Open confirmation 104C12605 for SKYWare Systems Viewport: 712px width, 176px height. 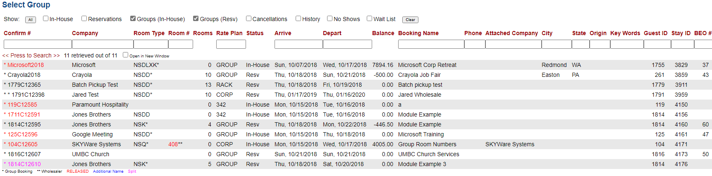click(22, 144)
